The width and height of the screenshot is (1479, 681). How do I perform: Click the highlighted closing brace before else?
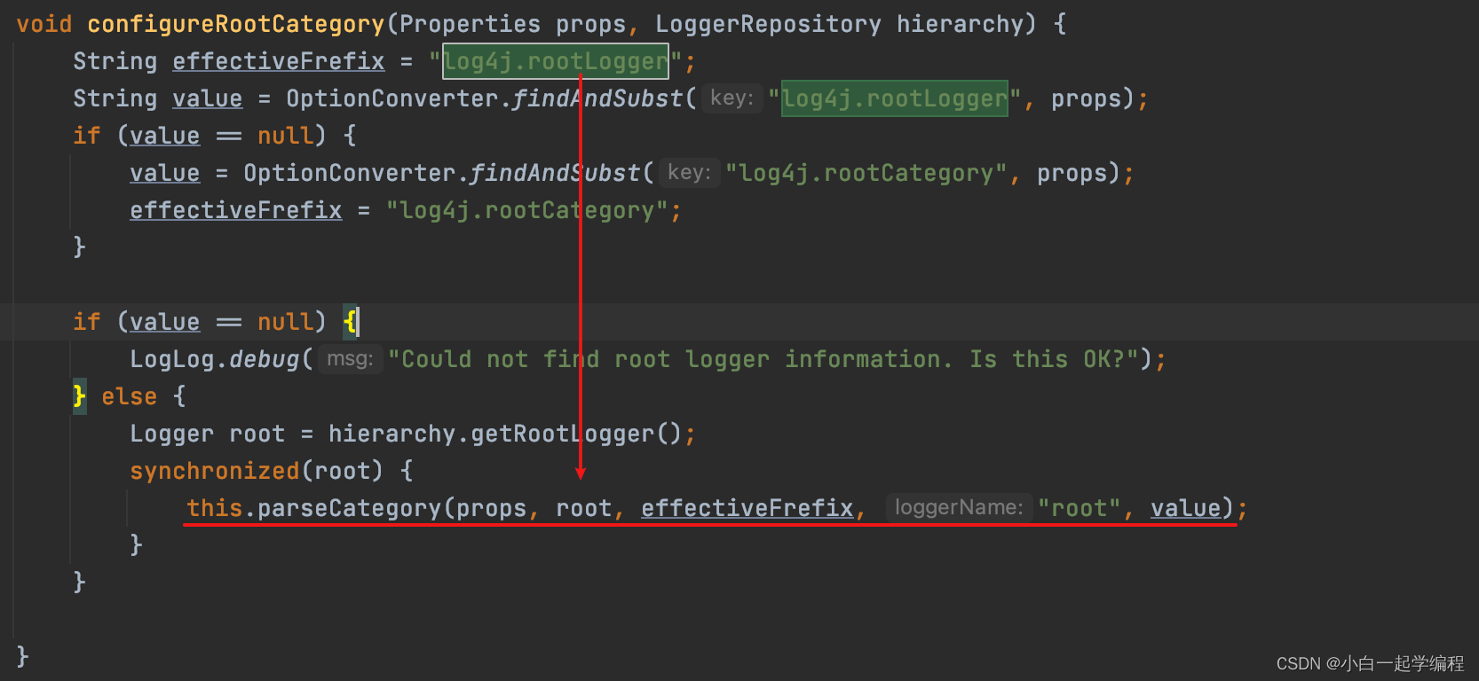pos(80,396)
